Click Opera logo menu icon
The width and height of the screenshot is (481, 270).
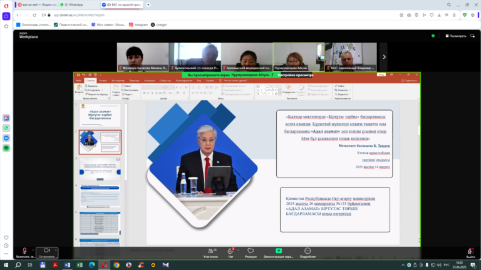6,6
